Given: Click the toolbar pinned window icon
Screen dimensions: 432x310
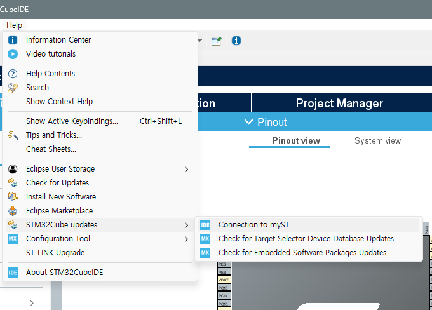Looking at the screenshot, I should coord(216,41).
